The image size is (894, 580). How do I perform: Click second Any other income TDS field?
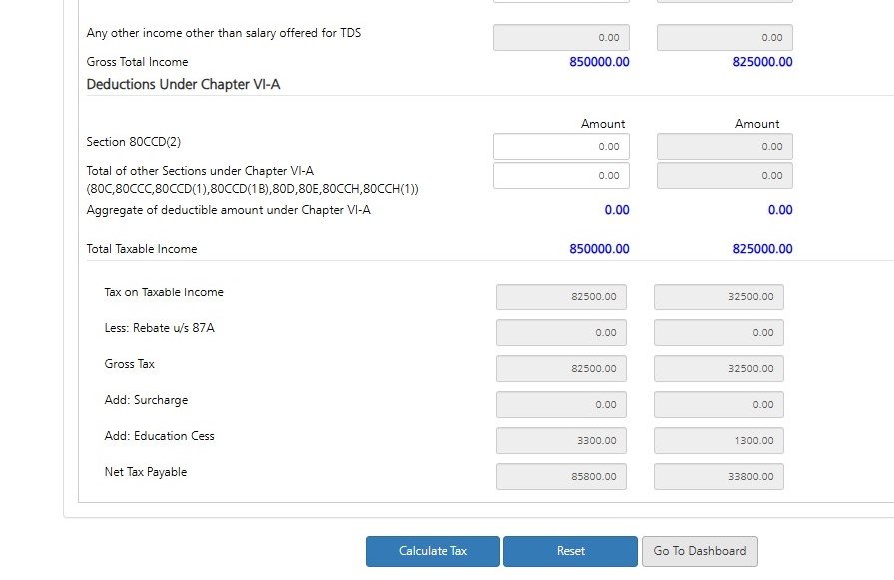coord(724,38)
